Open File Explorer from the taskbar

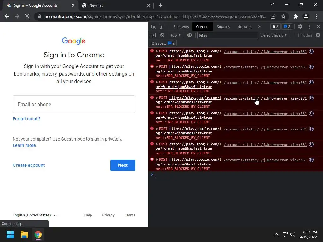pos(24,234)
